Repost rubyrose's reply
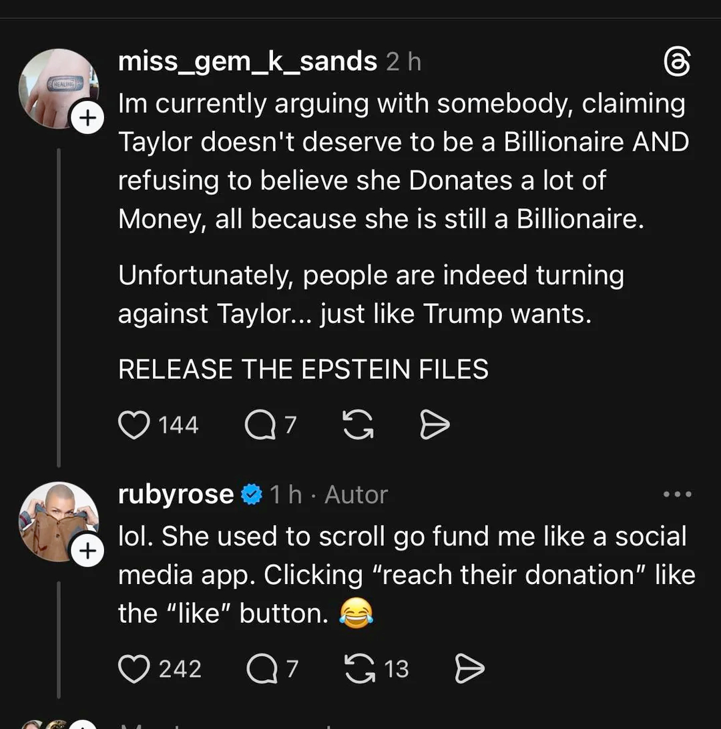The width and height of the screenshot is (721, 729). [x=359, y=669]
